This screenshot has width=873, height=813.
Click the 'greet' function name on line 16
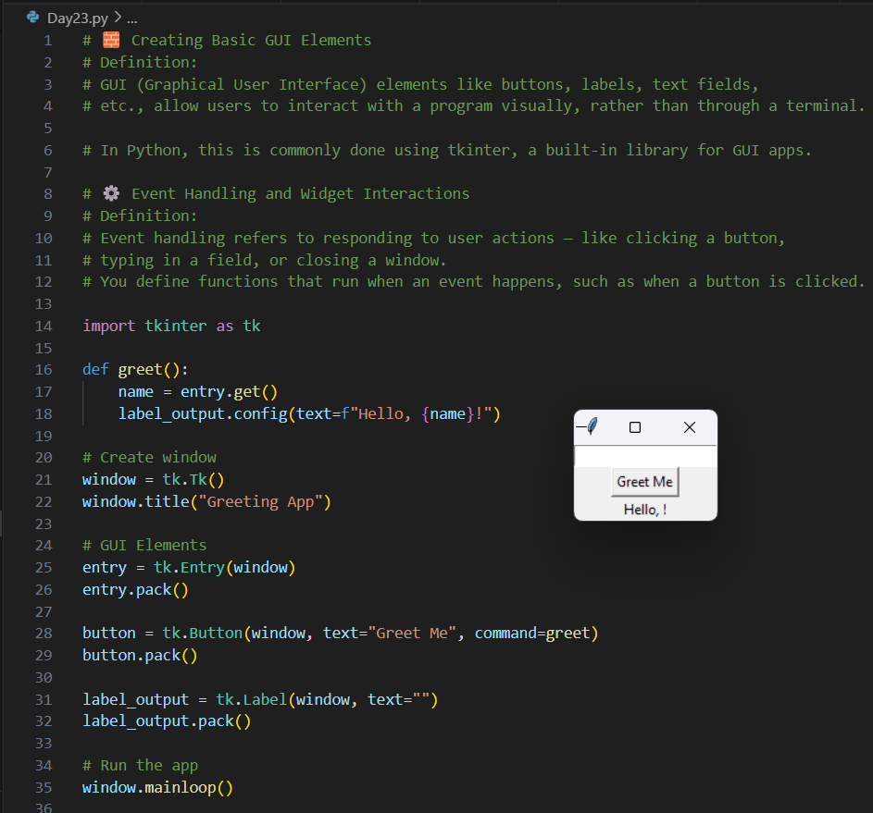140,370
